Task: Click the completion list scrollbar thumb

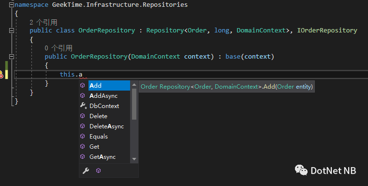Action: [134, 104]
